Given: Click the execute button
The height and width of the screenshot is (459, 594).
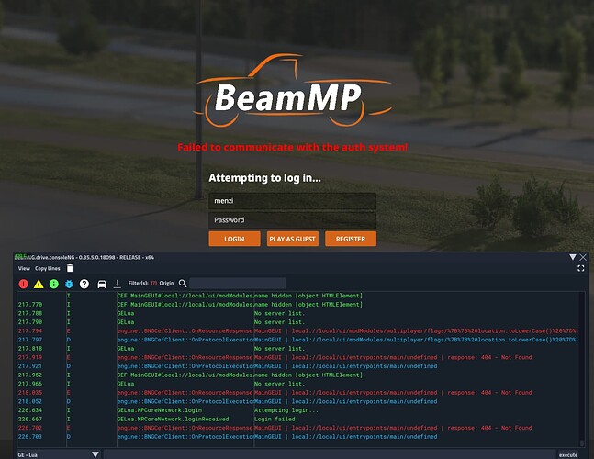Looking at the screenshot, I should [568, 454].
